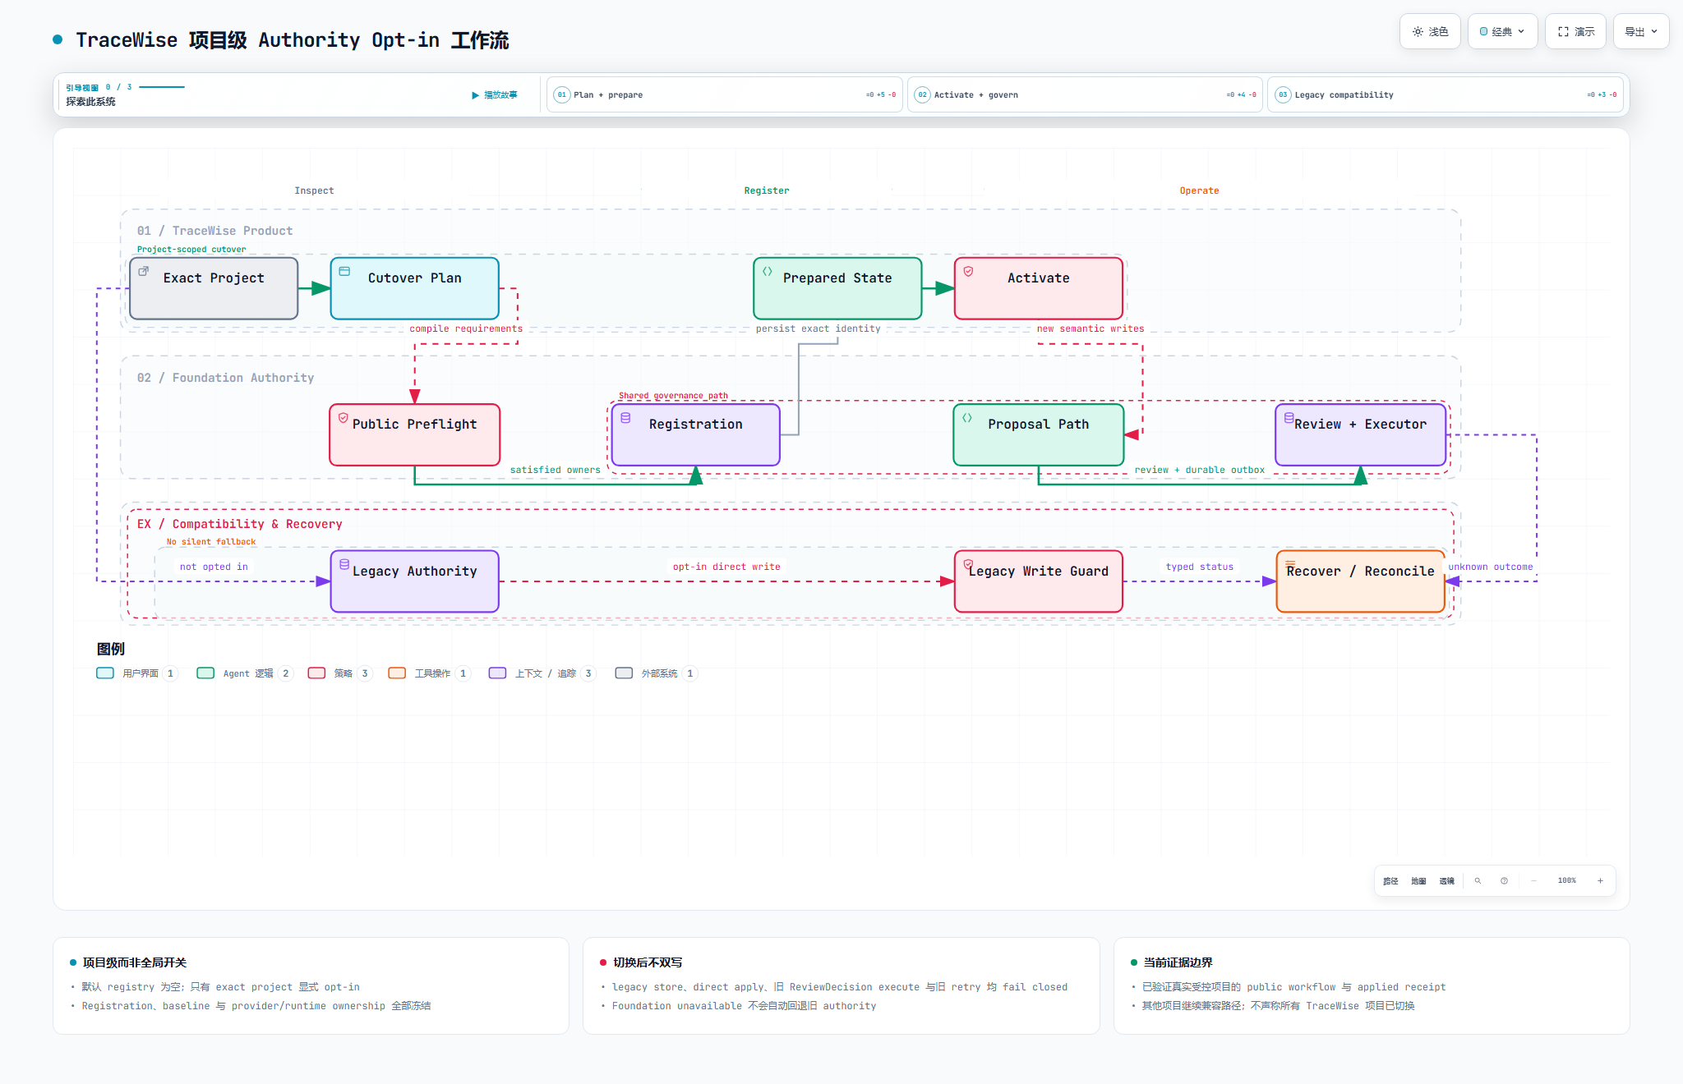1683x1084 pixels.
Task: Click the "compile requirements" edge label
Action: [x=466, y=328]
